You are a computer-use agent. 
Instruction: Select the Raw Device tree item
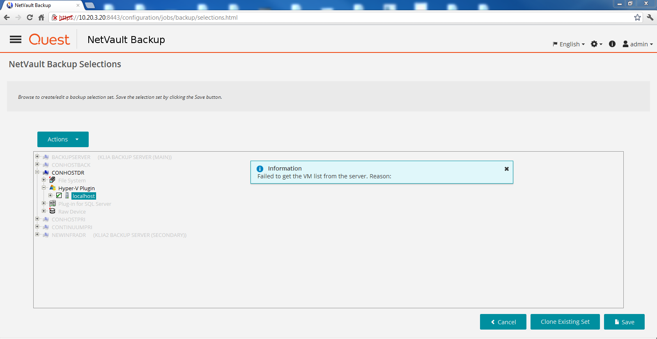(72, 212)
